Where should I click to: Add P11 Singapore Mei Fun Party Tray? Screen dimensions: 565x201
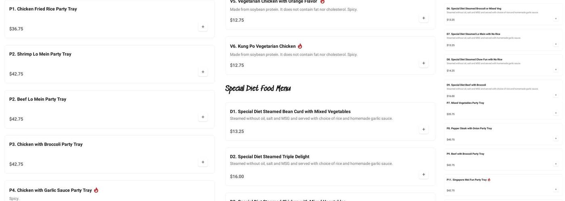pyautogui.click(x=556, y=189)
